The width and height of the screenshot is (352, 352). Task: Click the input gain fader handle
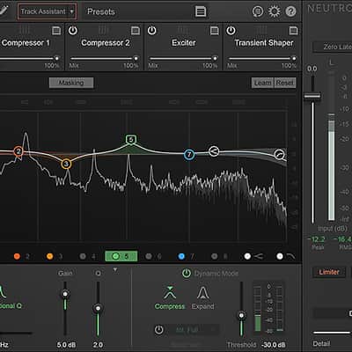312,96
